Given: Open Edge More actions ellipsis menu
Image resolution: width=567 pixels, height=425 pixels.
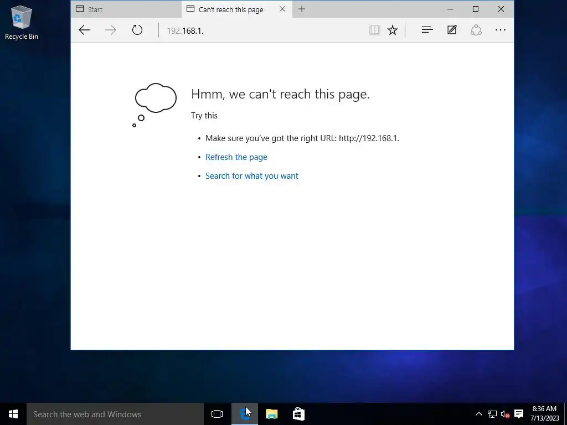Looking at the screenshot, I should [x=501, y=30].
